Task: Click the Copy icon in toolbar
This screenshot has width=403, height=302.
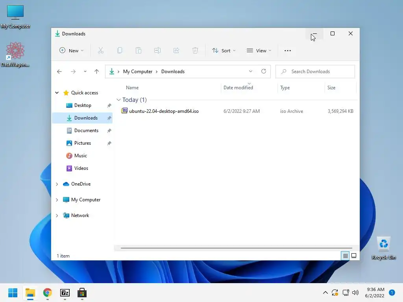Action: point(120,51)
